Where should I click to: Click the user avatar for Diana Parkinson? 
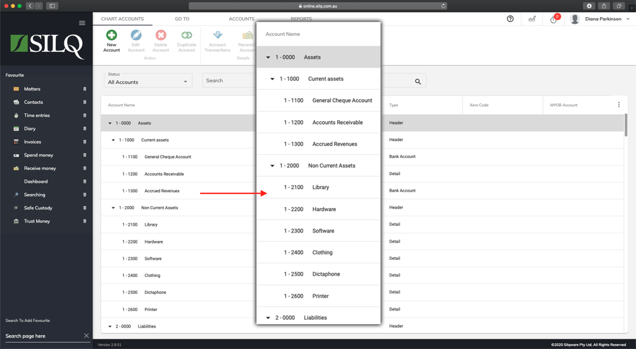click(575, 18)
